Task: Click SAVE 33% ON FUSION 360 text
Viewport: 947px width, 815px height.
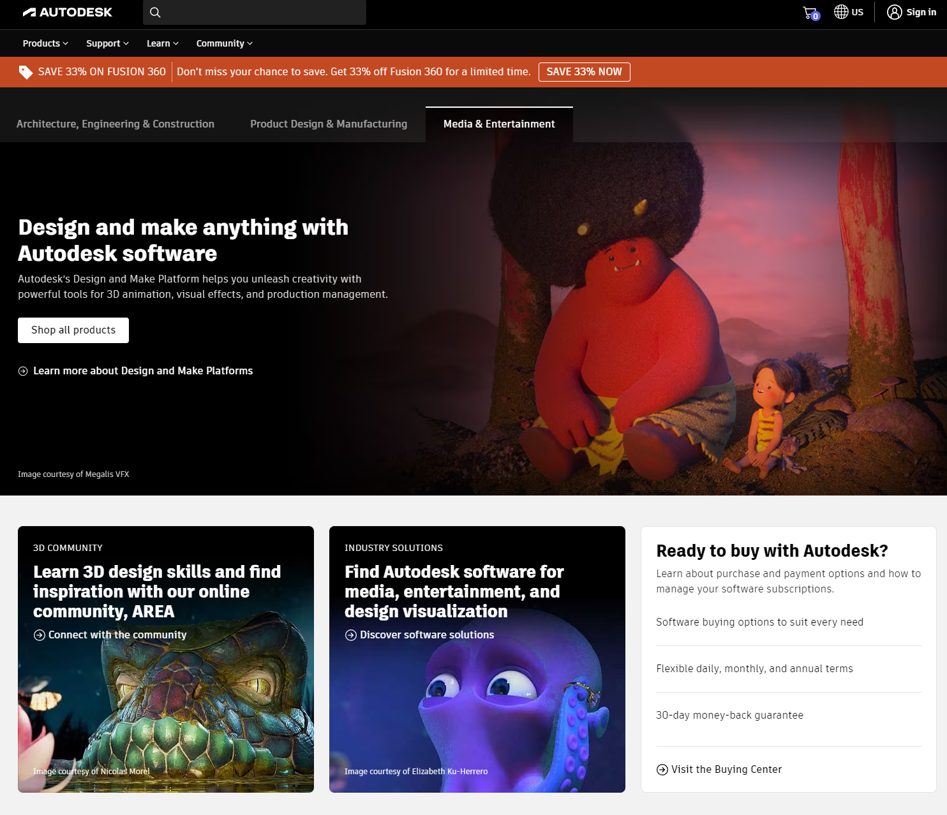Action: click(x=102, y=72)
